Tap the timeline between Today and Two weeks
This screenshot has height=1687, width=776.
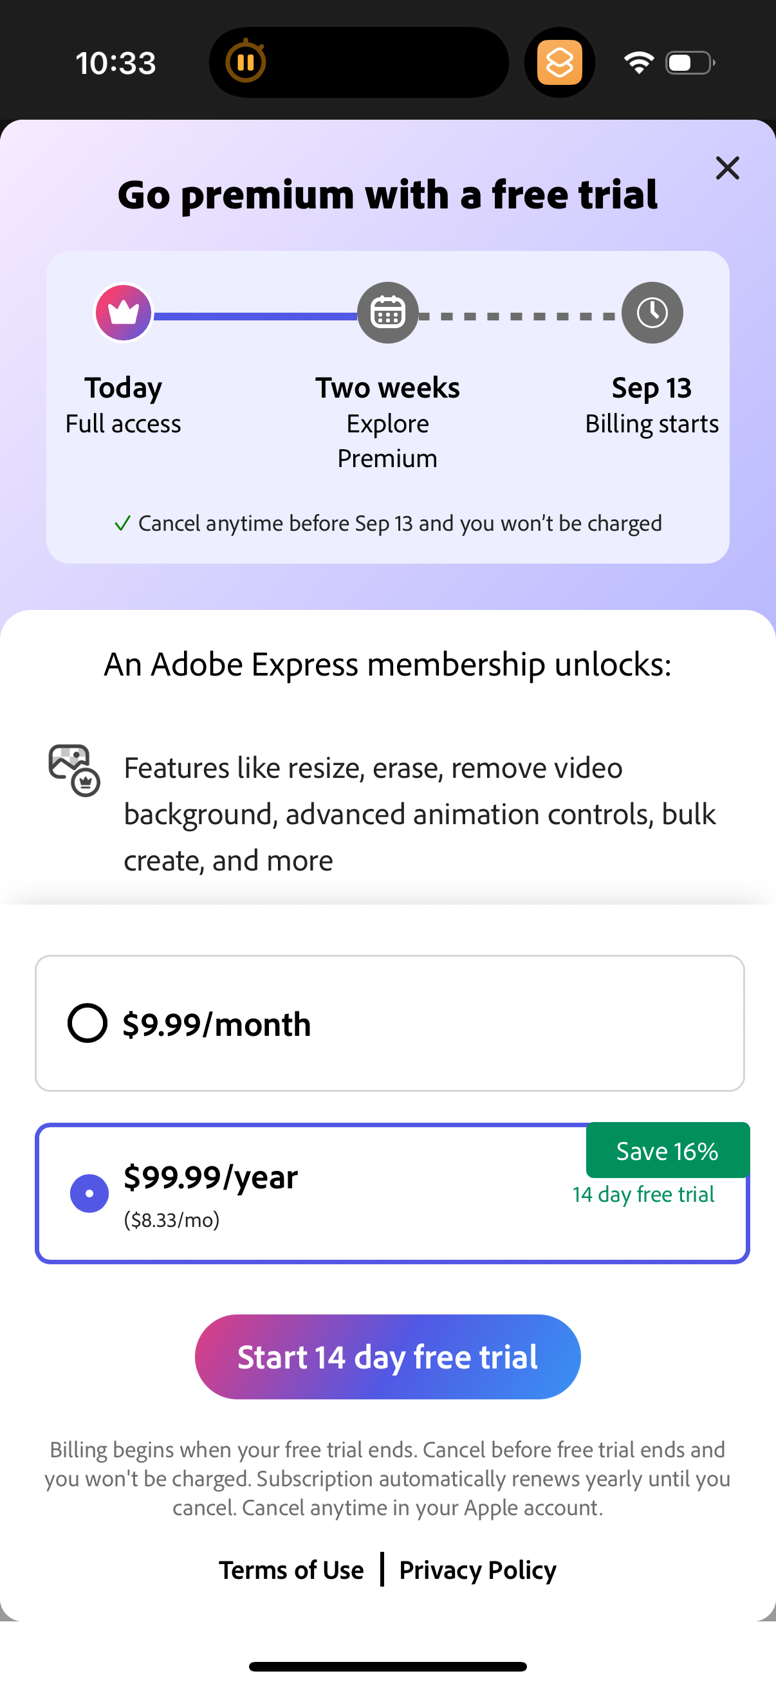tap(255, 316)
